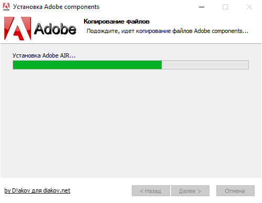
Task: Open the 'by D!akov для diakov.net' link
Action: pyautogui.click(x=37, y=190)
